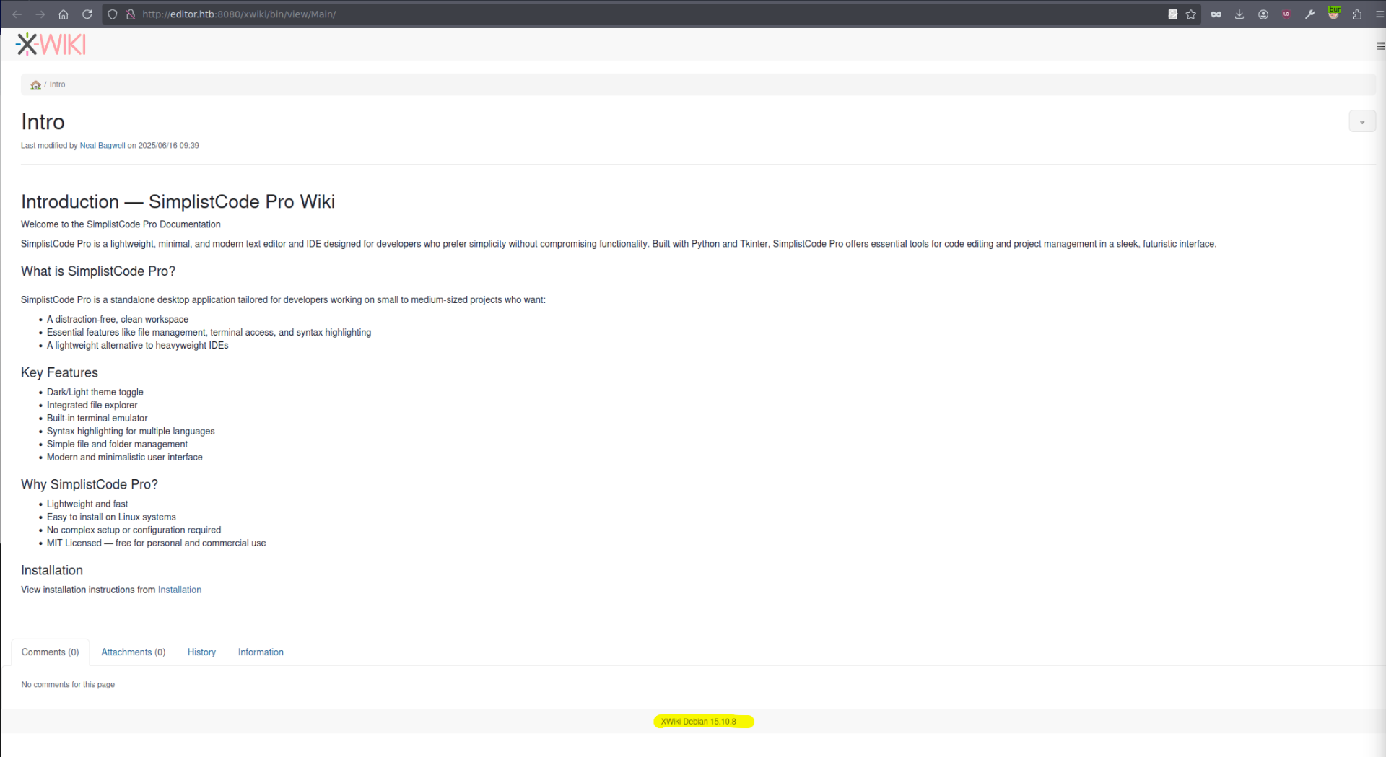Open the Firefox account profile icon
This screenshot has width=1386, height=757.
pyautogui.click(x=1263, y=14)
